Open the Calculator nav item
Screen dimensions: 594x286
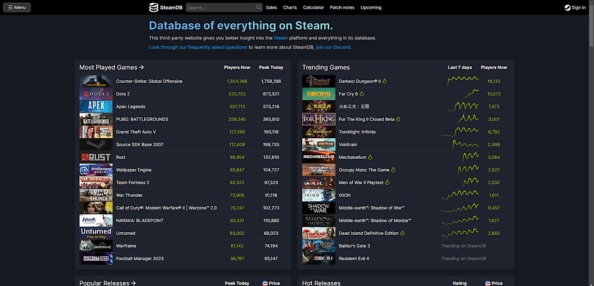coord(313,8)
